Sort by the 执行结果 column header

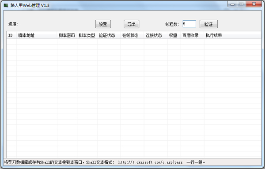(233, 35)
